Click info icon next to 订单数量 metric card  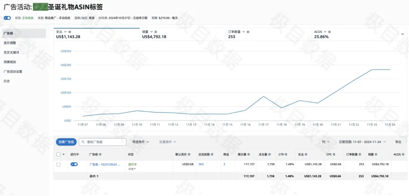pyautogui.click(x=248, y=32)
